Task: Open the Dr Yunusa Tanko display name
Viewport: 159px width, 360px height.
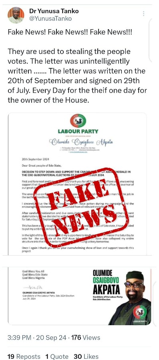Action: [x=54, y=11]
